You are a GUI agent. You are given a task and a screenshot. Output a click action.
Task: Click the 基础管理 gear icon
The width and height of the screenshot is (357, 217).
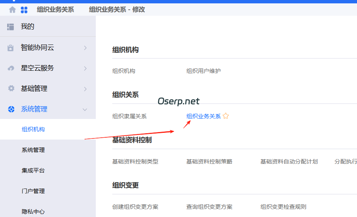coord(10,88)
